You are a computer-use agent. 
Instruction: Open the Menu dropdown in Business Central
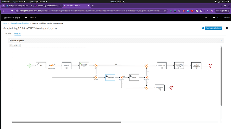(x=33, y=17)
